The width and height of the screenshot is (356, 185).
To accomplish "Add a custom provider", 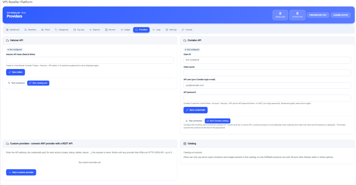I will pyautogui.click(x=21, y=172).
